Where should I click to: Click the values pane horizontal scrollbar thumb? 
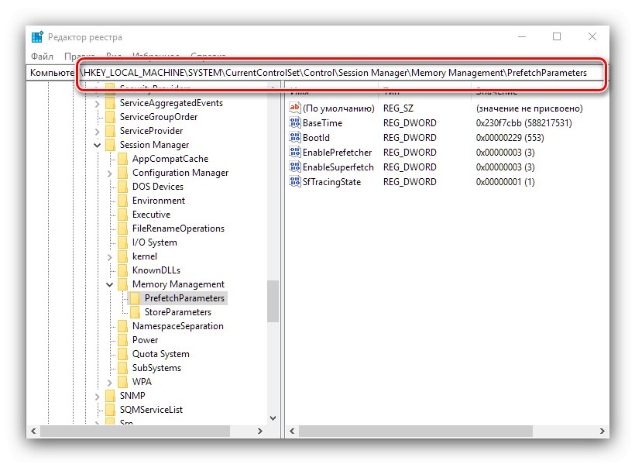416,431
